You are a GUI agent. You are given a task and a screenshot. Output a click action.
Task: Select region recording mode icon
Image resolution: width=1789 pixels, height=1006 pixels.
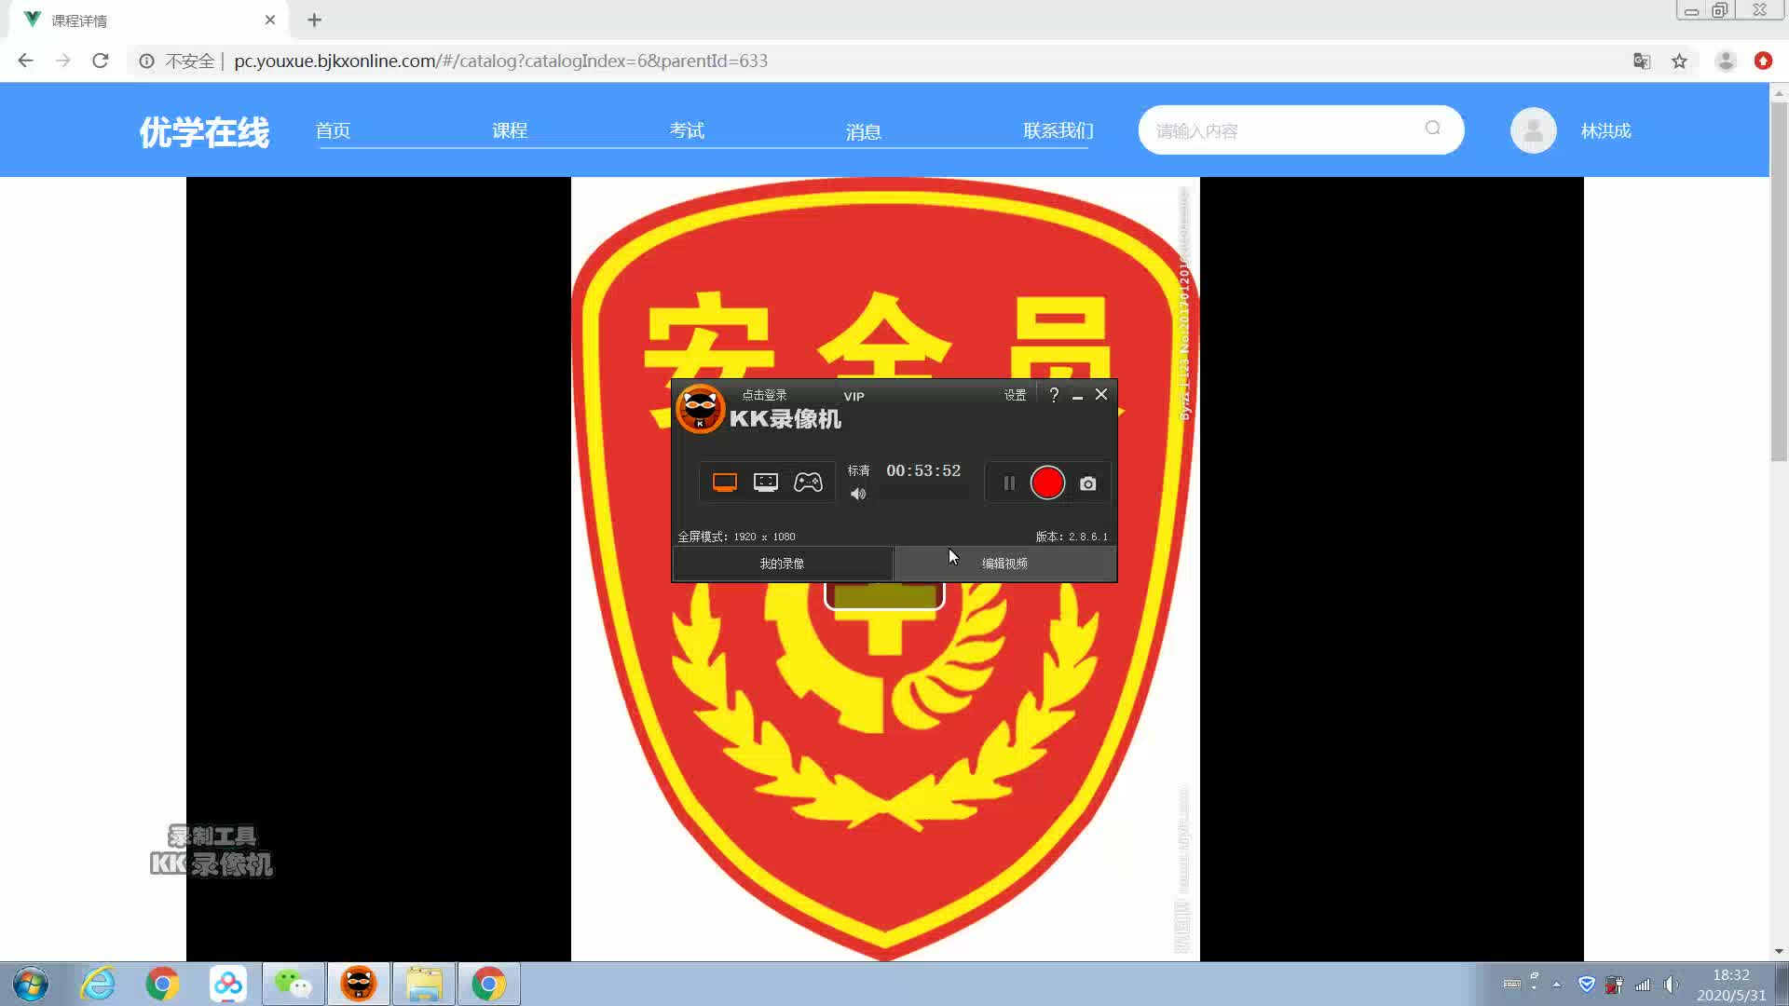point(766,482)
